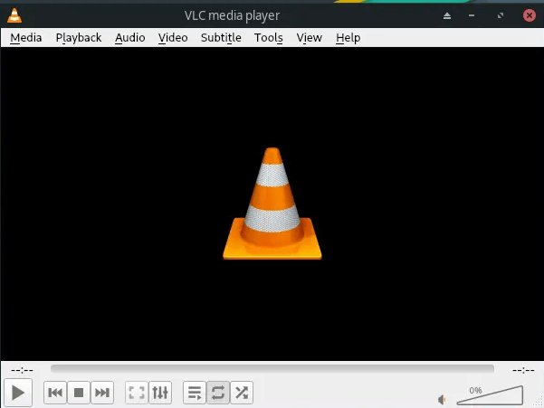The image size is (544, 408).
Task: Open the Help menu
Action: tap(348, 37)
